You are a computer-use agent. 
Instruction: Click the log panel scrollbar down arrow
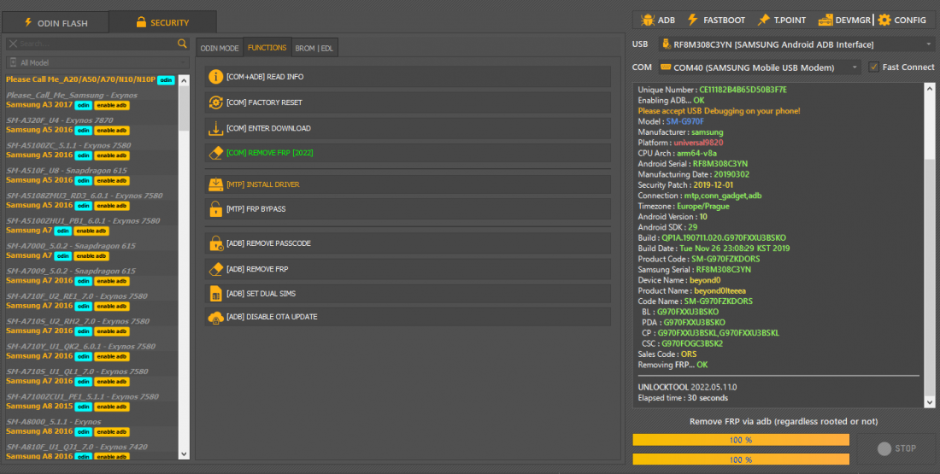[x=930, y=402]
